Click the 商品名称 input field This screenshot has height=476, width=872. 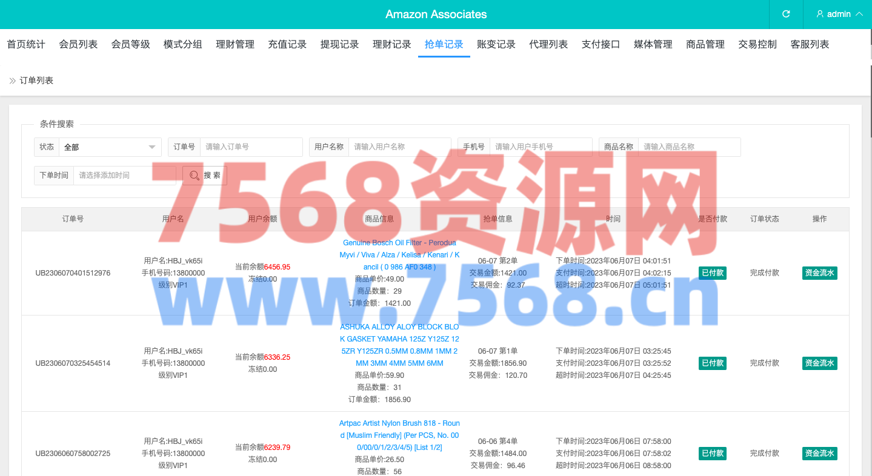[688, 147]
